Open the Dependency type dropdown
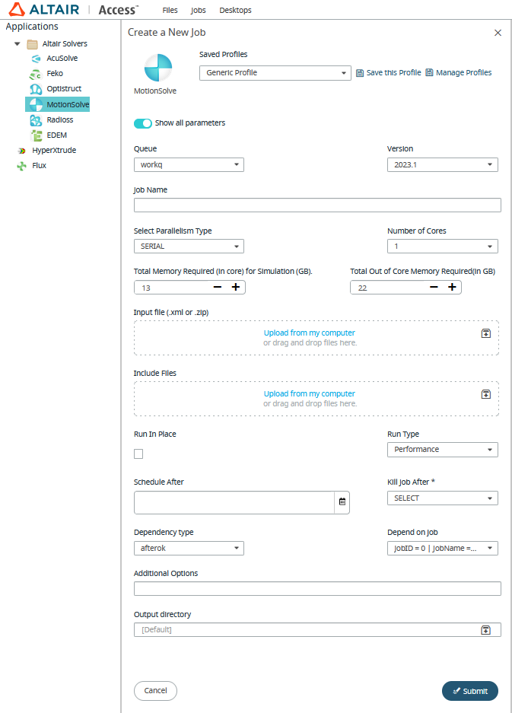512x713 pixels. (189, 548)
